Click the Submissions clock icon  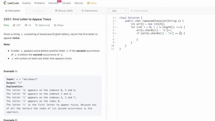coord(83,11)
